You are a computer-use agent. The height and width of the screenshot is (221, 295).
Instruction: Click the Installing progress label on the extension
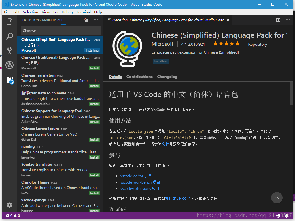[x=161, y=61]
